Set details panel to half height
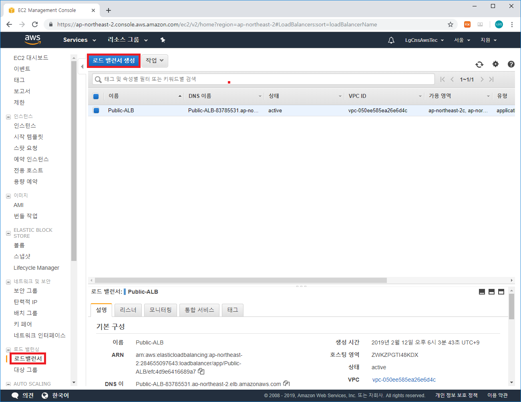This screenshot has height=402, width=521. (x=491, y=292)
